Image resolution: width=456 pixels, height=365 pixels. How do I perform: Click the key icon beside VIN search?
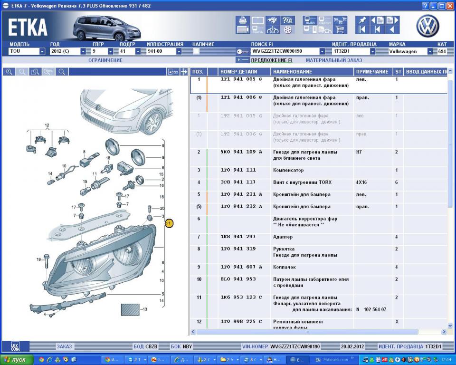pyautogui.click(x=242, y=52)
